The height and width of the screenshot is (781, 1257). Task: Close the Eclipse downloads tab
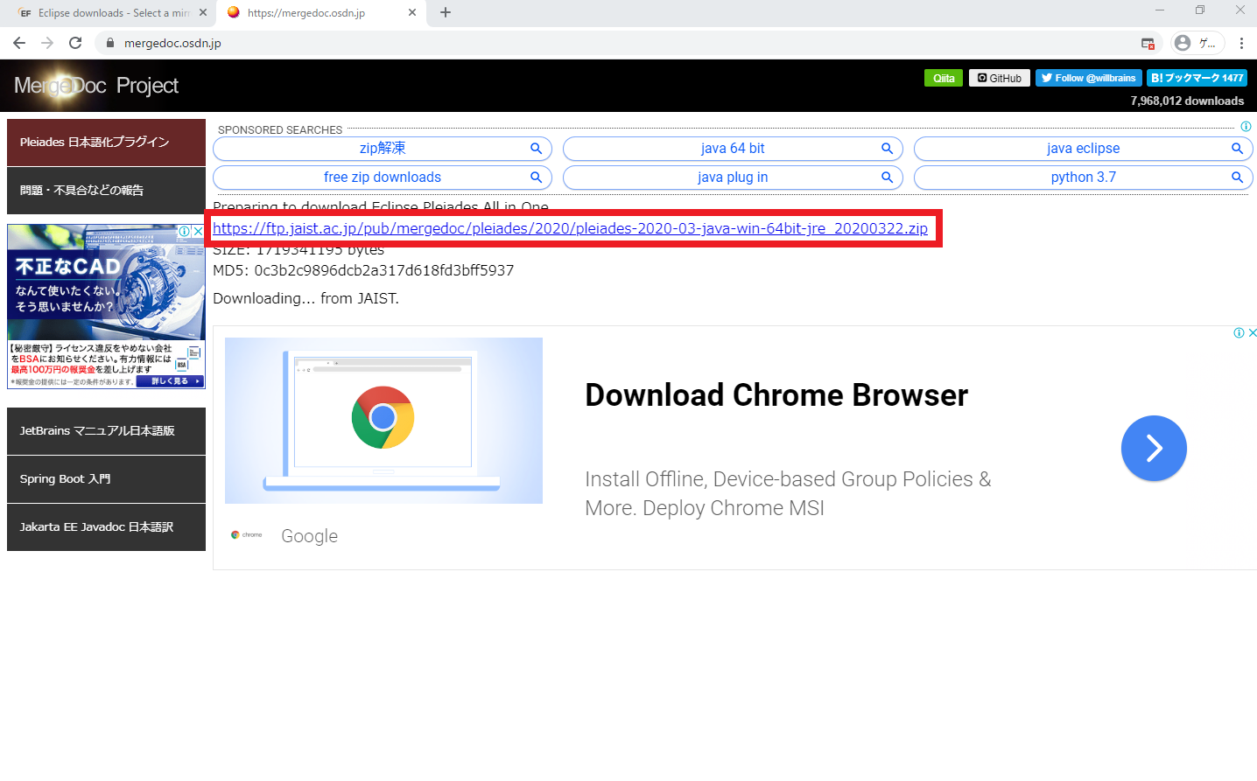[203, 12]
